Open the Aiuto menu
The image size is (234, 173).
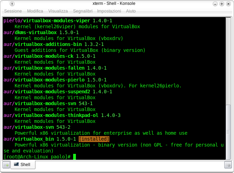(x=131, y=11)
